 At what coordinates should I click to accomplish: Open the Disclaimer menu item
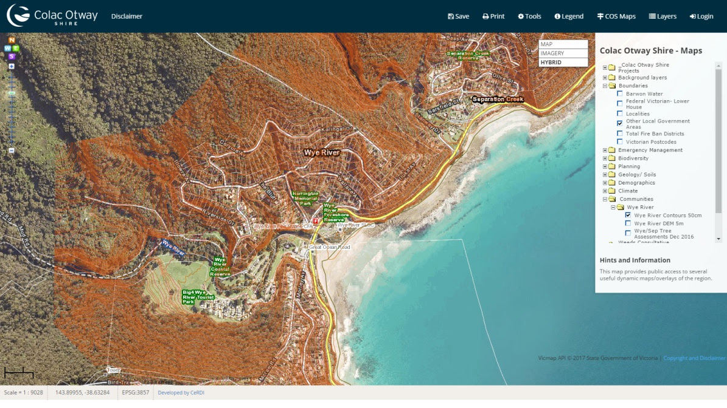pyautogui.click(x=127, y=16)
